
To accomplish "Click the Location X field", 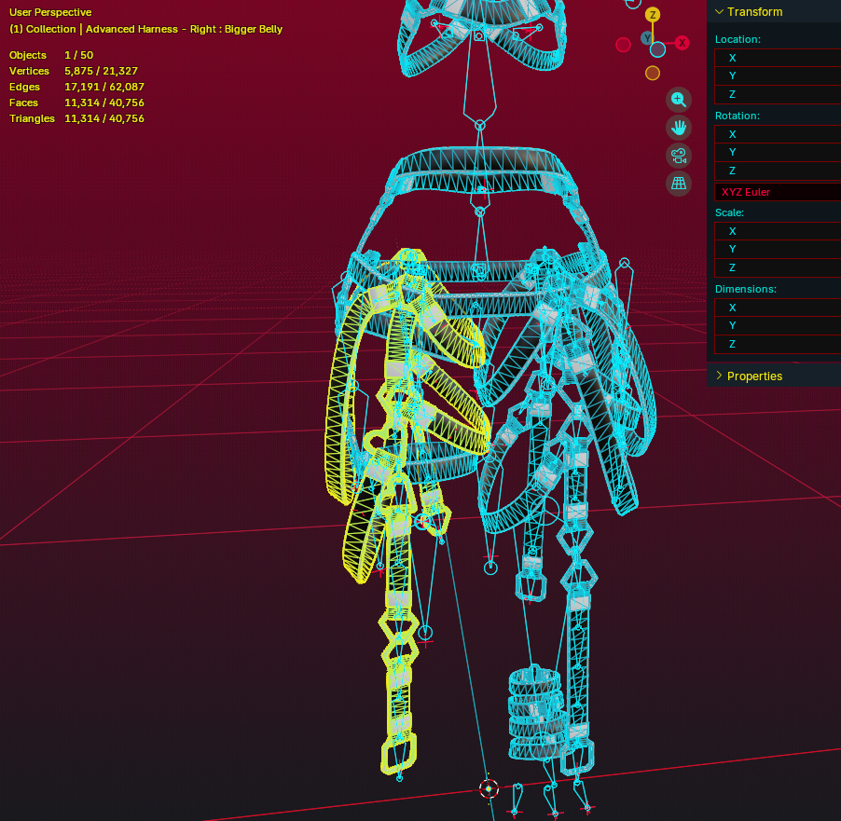I will pyautogui.click(x=778, y=58).
